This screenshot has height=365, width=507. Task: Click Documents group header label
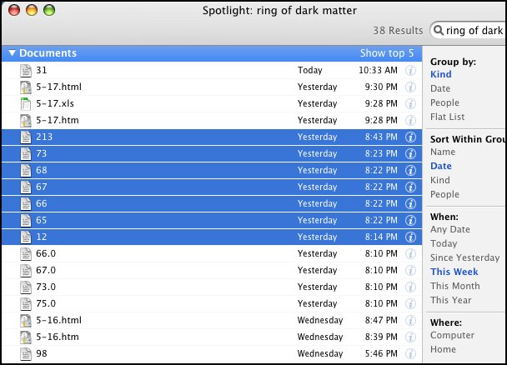pos(48,53)
